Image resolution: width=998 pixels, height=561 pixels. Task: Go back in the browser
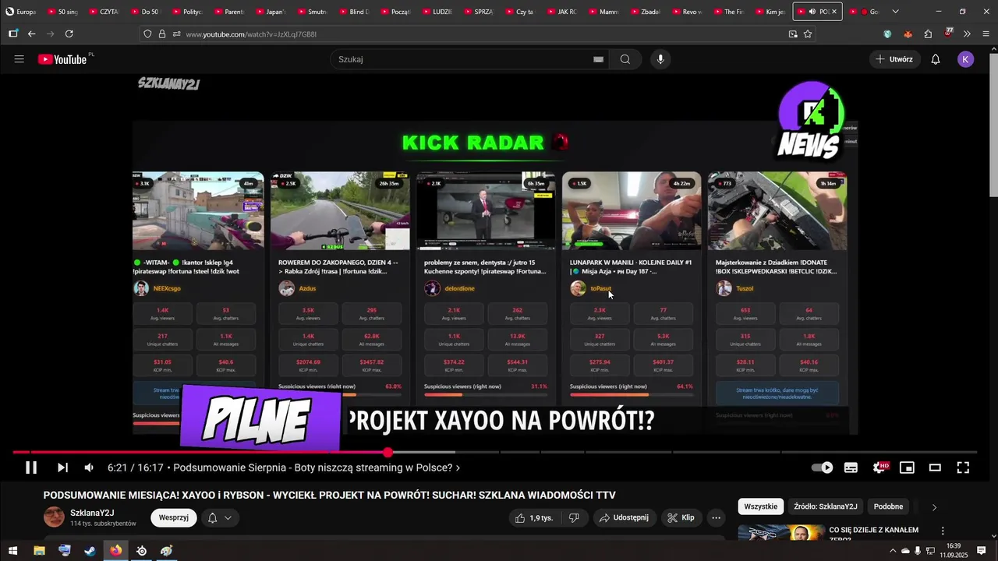tap(31, 34)
